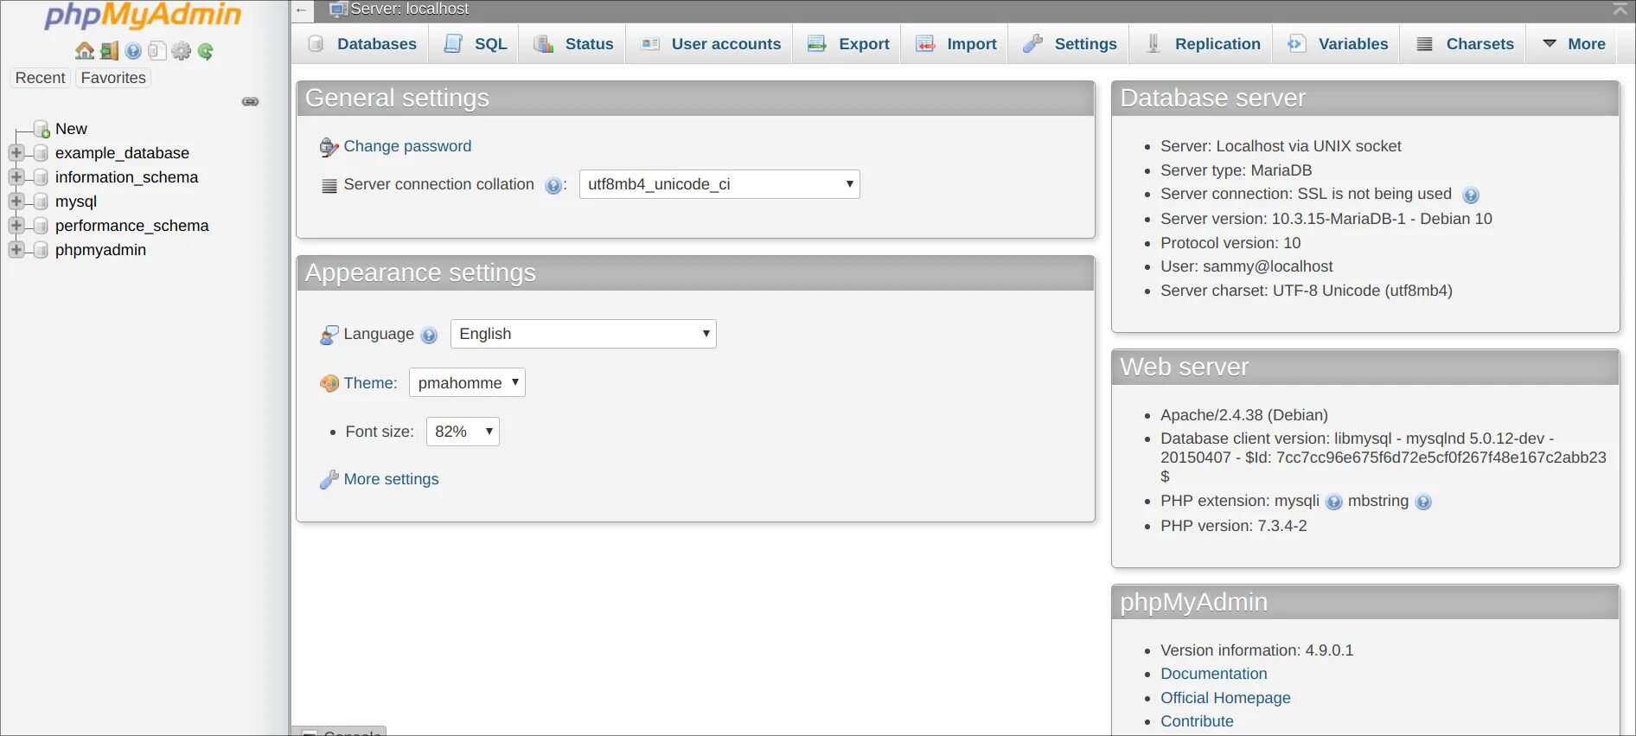
Task: Select New in the database tree
Action: tap(71, 129)
